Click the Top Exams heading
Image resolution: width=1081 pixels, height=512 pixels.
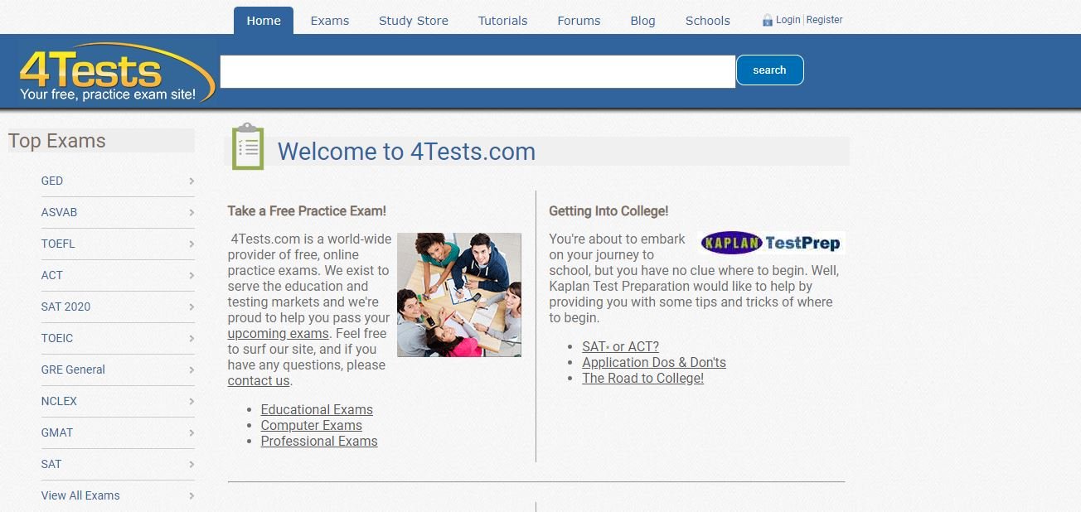(x=57, y=141)
